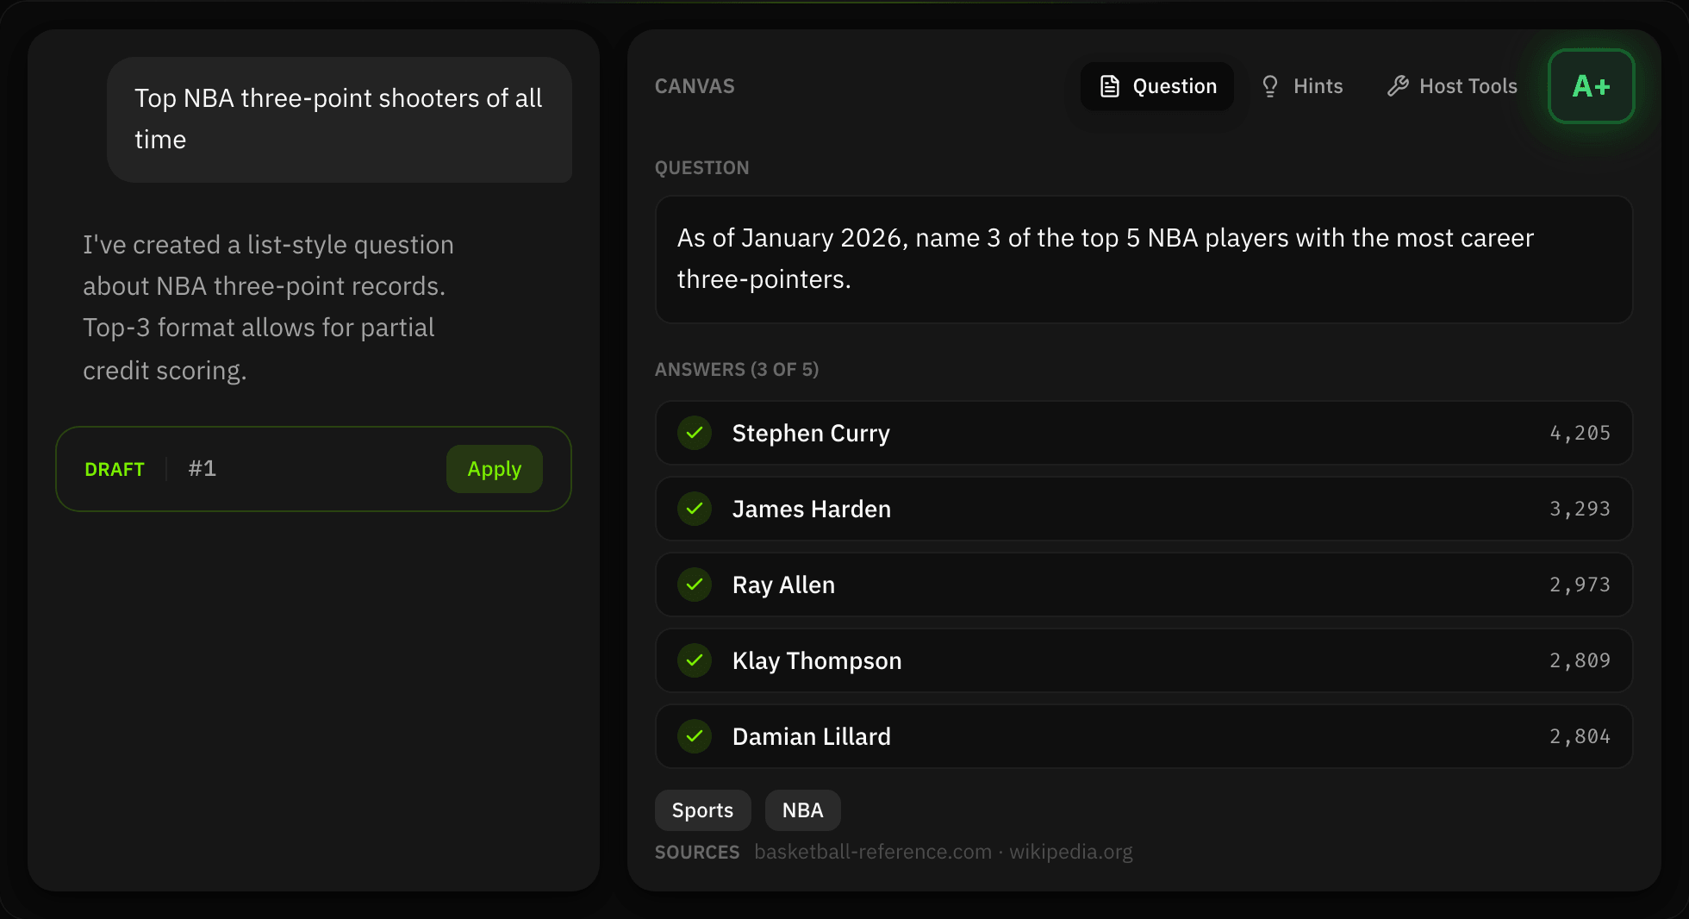Viewport: 1689px width, 919px height.
Task: Toggle the checkmark for James Harden
Action: tap(695, 509)
